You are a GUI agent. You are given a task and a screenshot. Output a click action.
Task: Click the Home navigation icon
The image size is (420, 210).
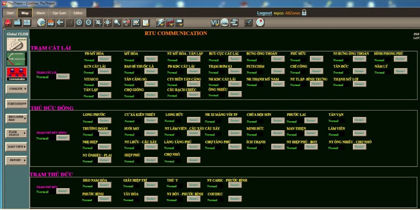[51, 23]
